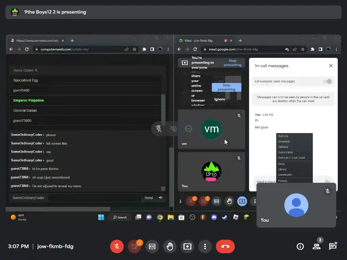This screenshot has height=260, width=347.
Task: Click collab-vm chat scrollbar handle
Action: pyautogui.click(x=163, y=188)
